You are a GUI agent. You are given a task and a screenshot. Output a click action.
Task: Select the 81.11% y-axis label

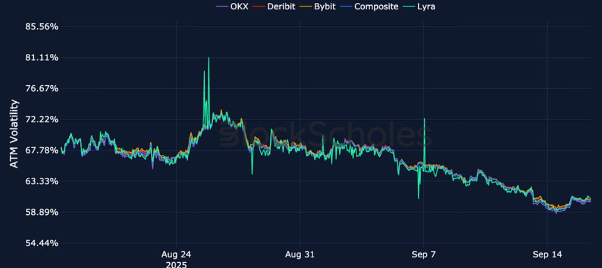pyautogui.click(x=42, y=58)
